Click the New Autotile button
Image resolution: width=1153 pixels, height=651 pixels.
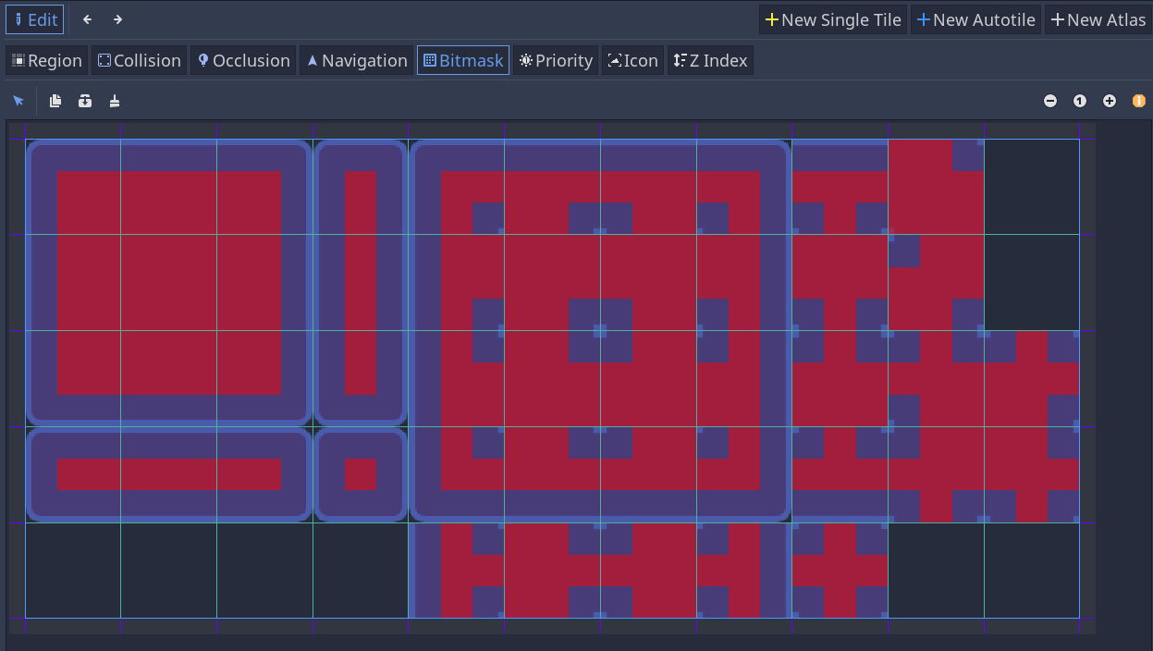point(975,18)
